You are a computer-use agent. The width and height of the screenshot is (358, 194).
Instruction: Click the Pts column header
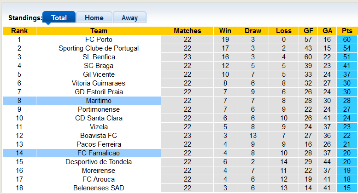click(x=347, y=31)
